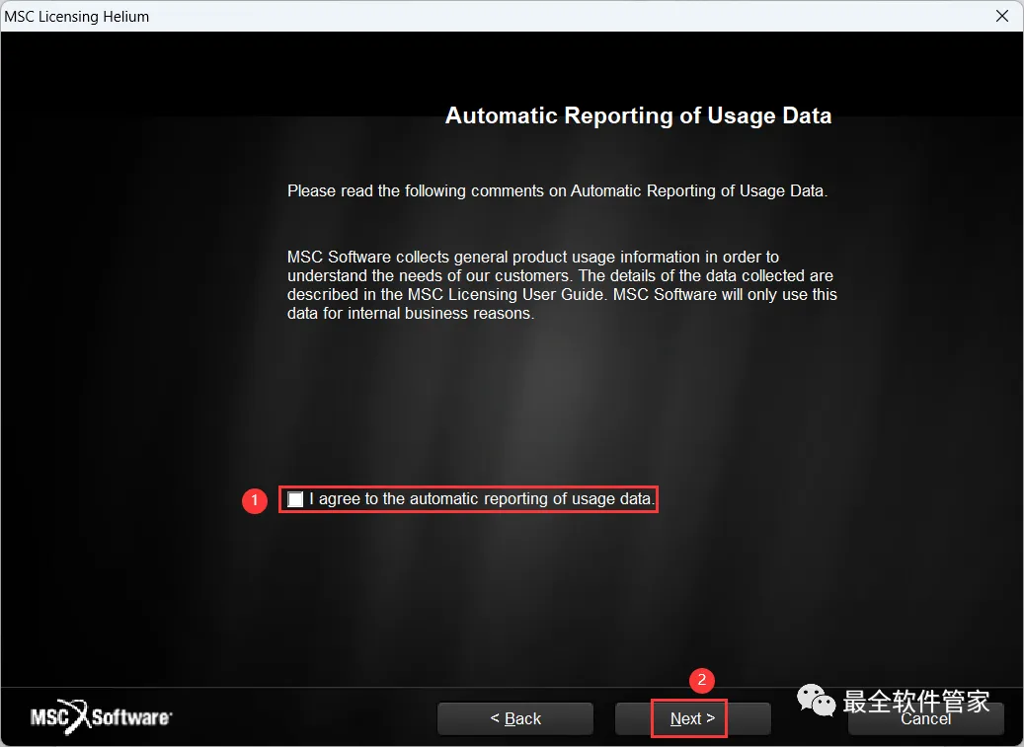Cancel the MSC Licensing installer
The width and height of the screenshot is (1024, 747).
[x=925, y=719]
